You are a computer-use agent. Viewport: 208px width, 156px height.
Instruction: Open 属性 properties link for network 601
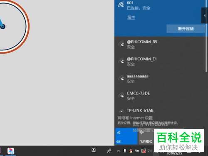pyautogui.click(x=131, y=17)
